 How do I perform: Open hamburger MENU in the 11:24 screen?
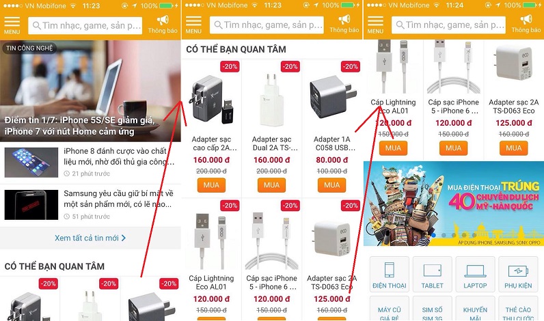(x=375, y=25)
